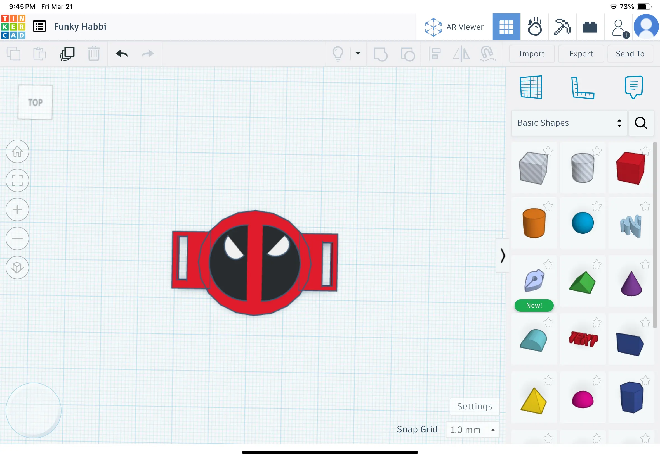Click the Undo arrow
The height and width of the screenshot is (458, 660).
122,54
